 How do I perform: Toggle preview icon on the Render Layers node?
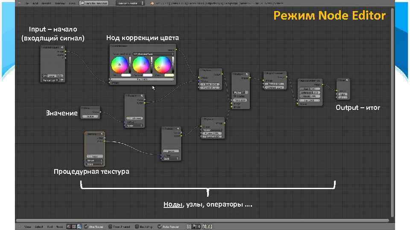pos(62,47)
